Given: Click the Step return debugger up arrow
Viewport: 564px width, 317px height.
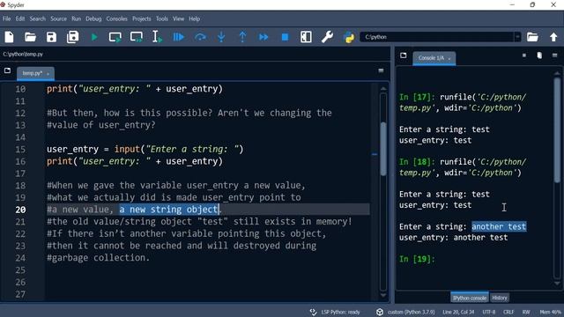Looking at the screenshot, I should click(242, 37).
